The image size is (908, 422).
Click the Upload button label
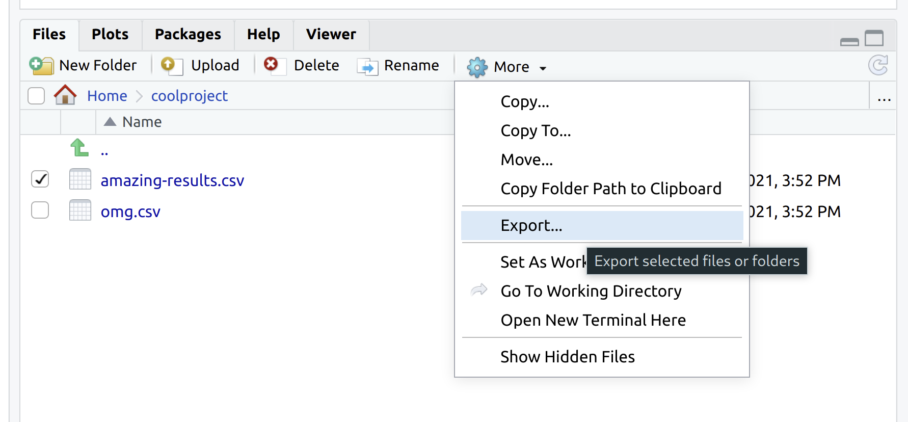[x=215, y=65]
